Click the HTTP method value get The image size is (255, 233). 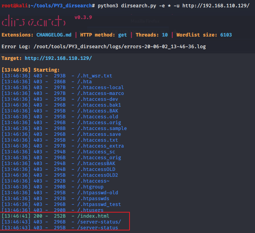[x=123, y=35]
